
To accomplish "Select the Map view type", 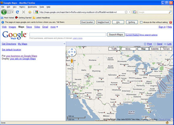I will pos(143,49).
